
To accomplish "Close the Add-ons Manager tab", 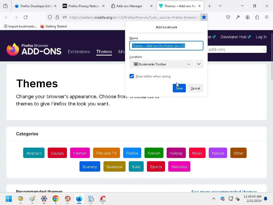I will click(151, 6).
